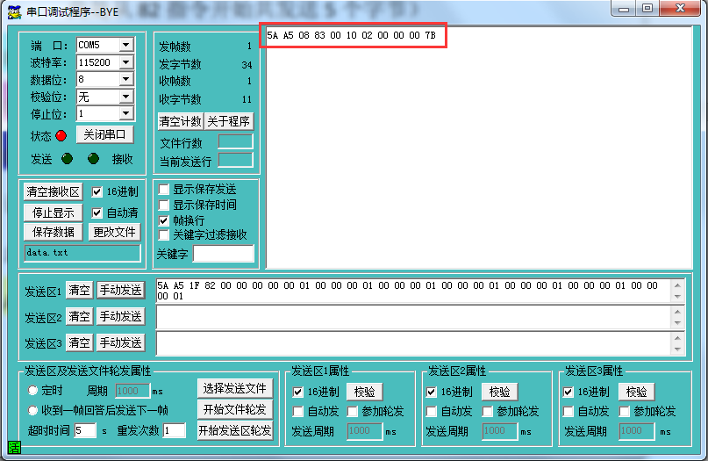Screen dimensions: 708x461
Task: Enable 参加轮发 in 发送区2属性
Action: (x=487, y=411)
